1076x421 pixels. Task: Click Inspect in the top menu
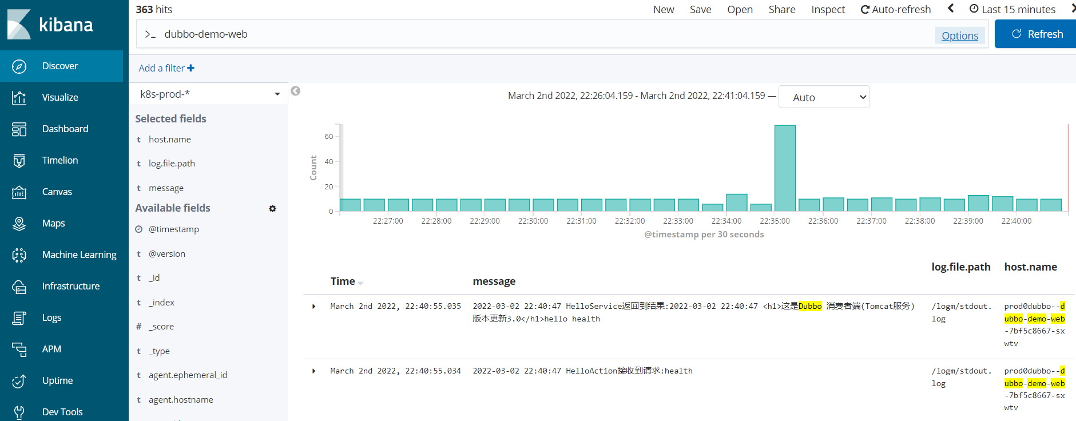(x=828, y=10)
